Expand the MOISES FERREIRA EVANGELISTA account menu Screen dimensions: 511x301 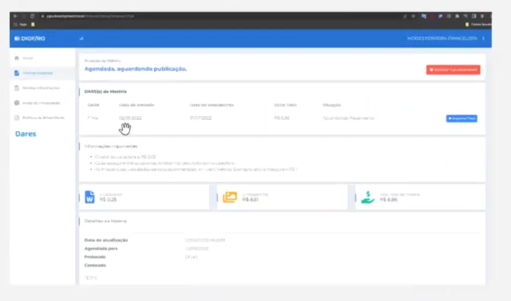click(x=442, y=38)
